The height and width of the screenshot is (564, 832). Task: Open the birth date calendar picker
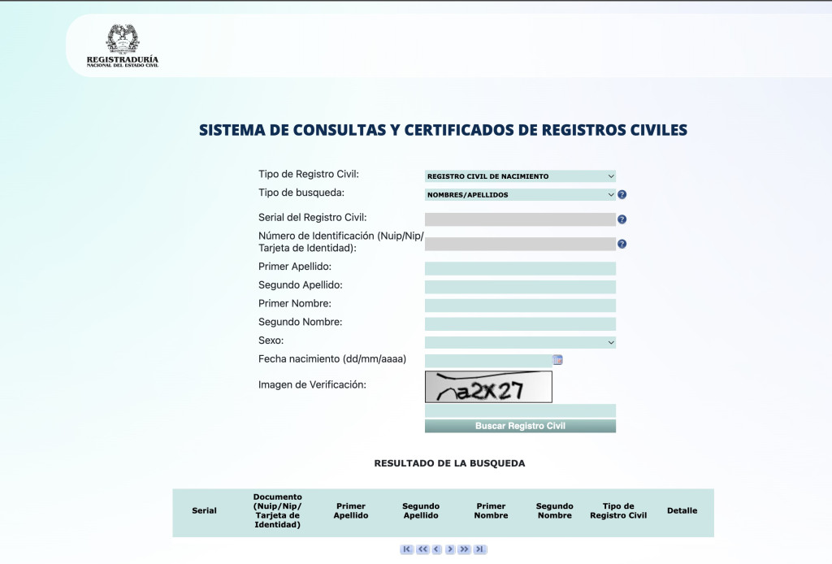(x=557, y=360)
